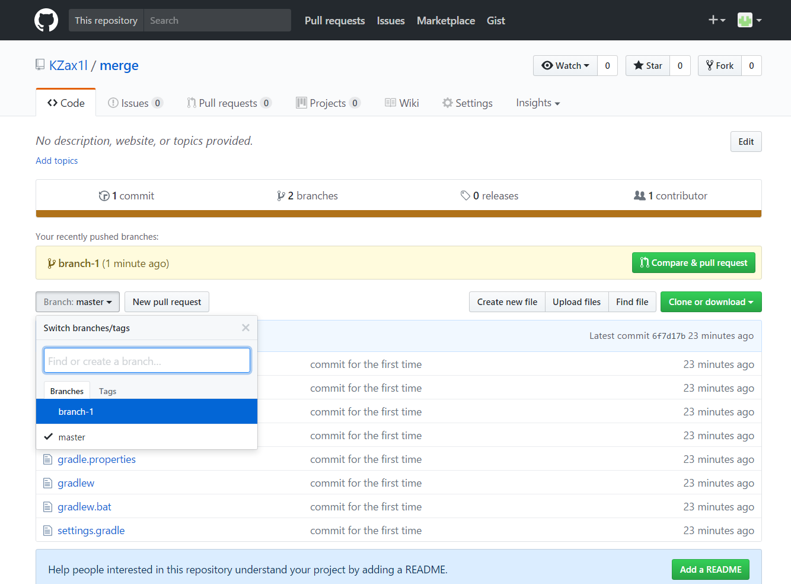Open Marketplace from the top navigation
Viewport: 791px width, 584px height.
446,20
